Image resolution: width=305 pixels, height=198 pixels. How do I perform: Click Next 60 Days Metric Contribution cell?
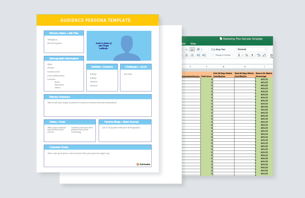point(245,75)
